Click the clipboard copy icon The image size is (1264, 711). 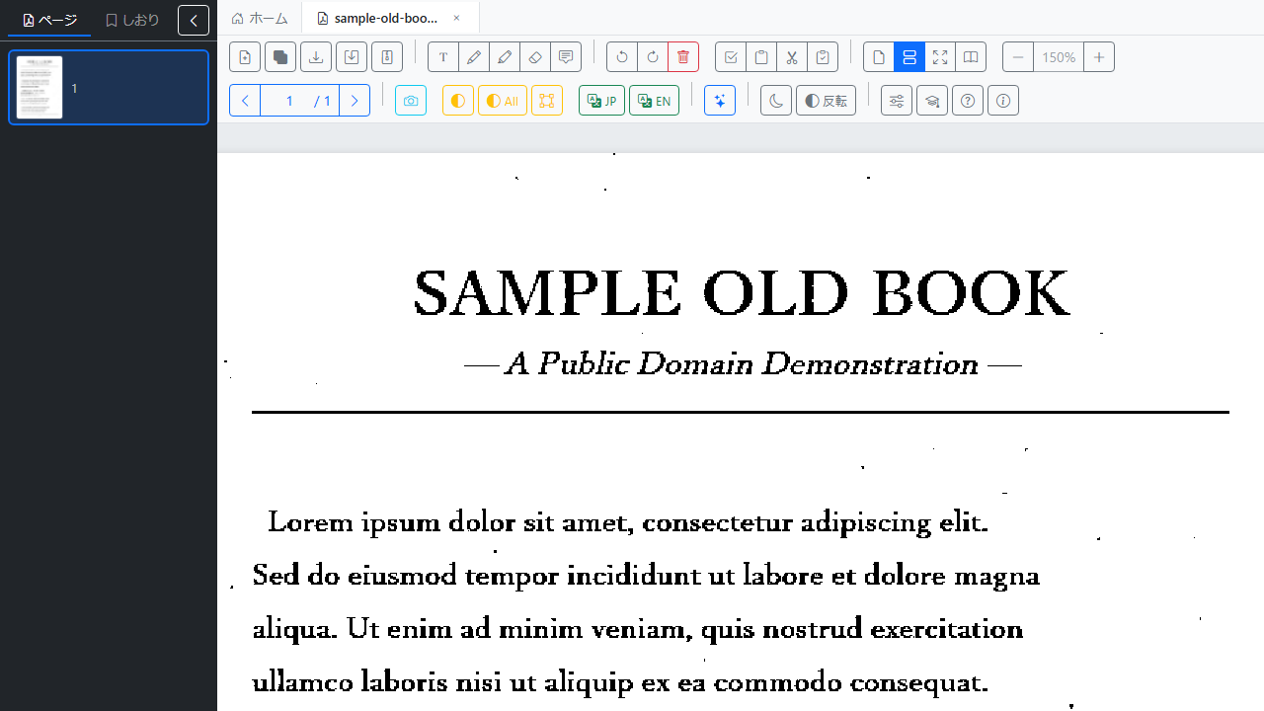[x=761, y=57]
